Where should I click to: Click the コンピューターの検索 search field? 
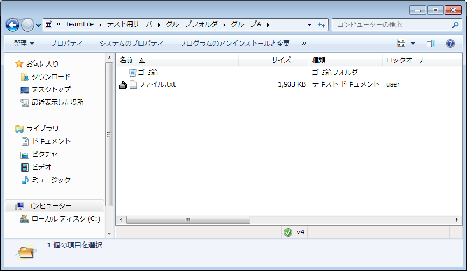pyautogui.click(x=391, y=25)
